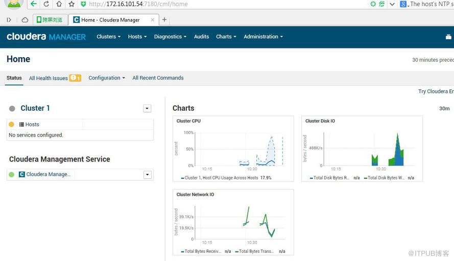The height and width of the screenshot is (261, 454).
Task: Go to browser home icon
Action: [x=59, y=4]
